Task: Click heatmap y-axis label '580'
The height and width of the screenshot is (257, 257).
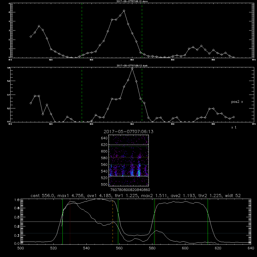Action: click(104, 158)
